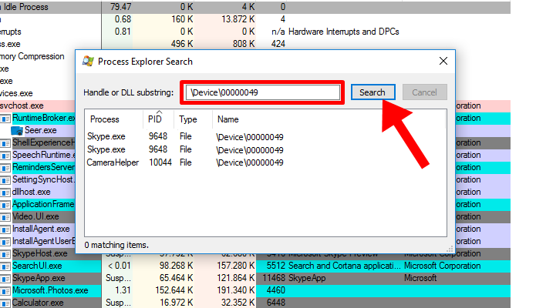Click the 13.872 K working set value
Screen dimensions: 536x308
point(238,19)
